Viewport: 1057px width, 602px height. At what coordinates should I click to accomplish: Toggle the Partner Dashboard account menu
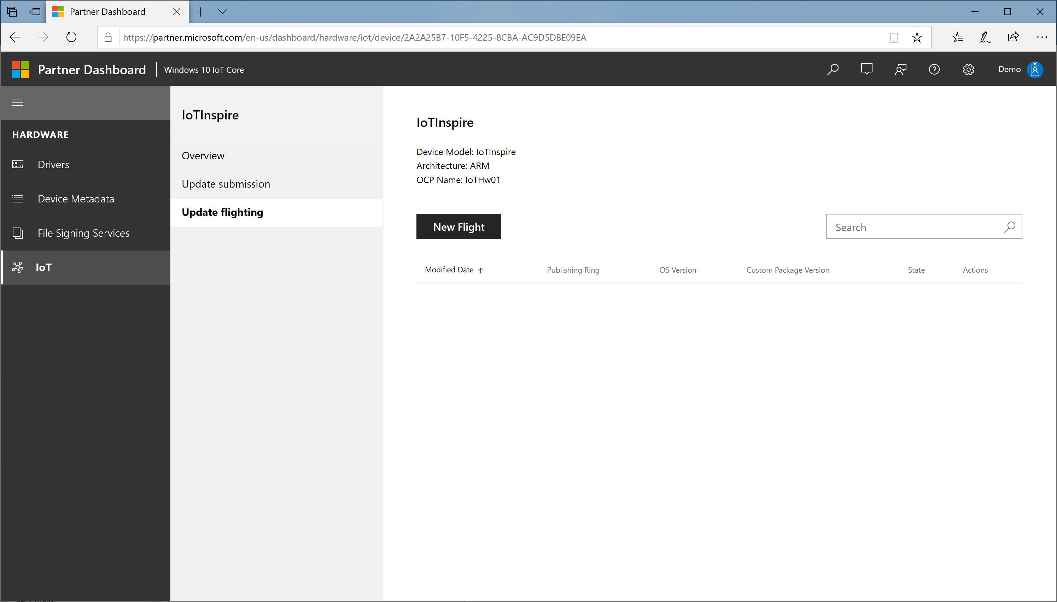1034,69
